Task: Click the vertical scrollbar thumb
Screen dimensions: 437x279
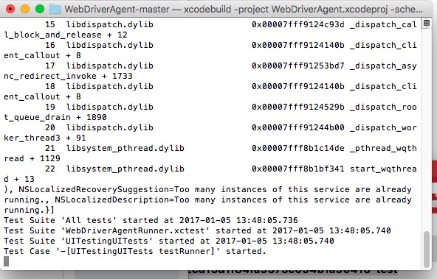Action: point(426,249)
